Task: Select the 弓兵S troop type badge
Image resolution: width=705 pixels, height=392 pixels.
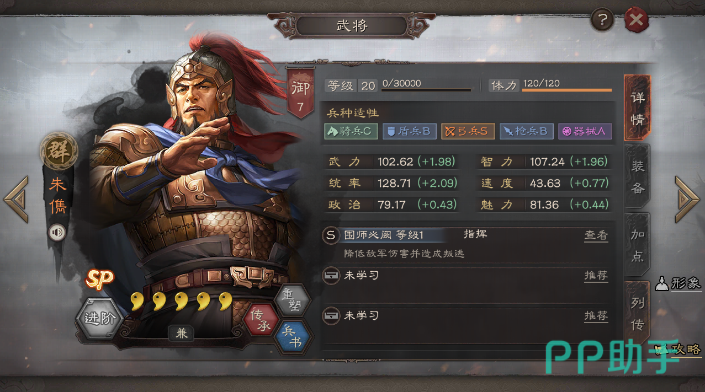Action: pyautogui.click(x=468, y=131)
